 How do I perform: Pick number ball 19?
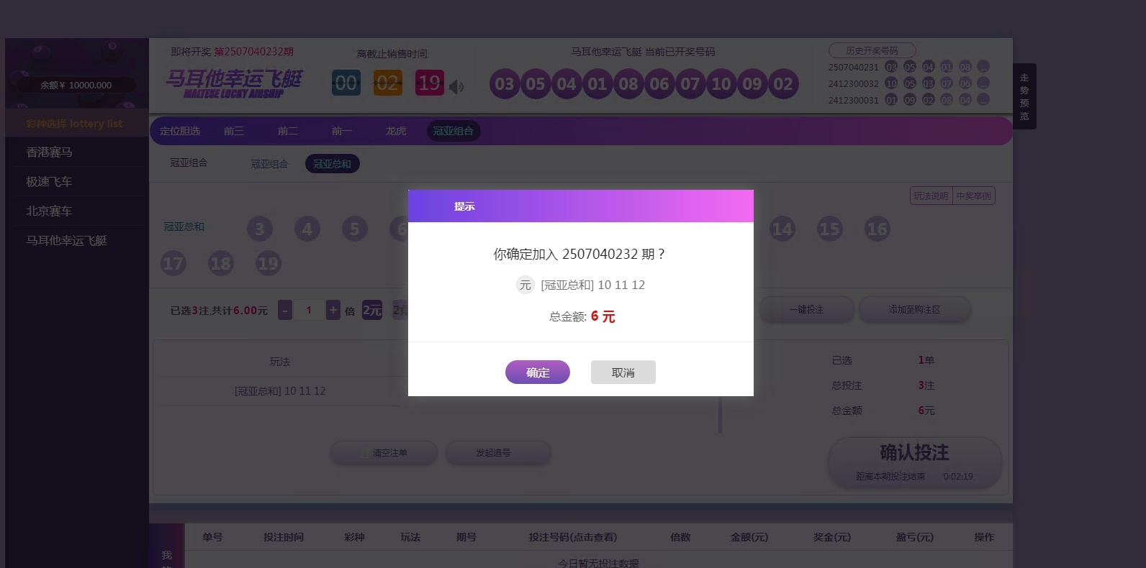(268, 264)
